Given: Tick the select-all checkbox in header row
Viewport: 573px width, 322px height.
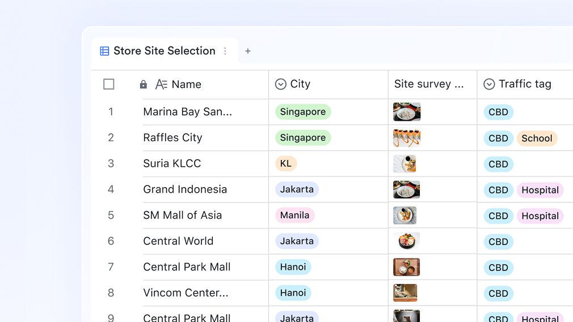Looking at the screenshot, I should (109, 84).
